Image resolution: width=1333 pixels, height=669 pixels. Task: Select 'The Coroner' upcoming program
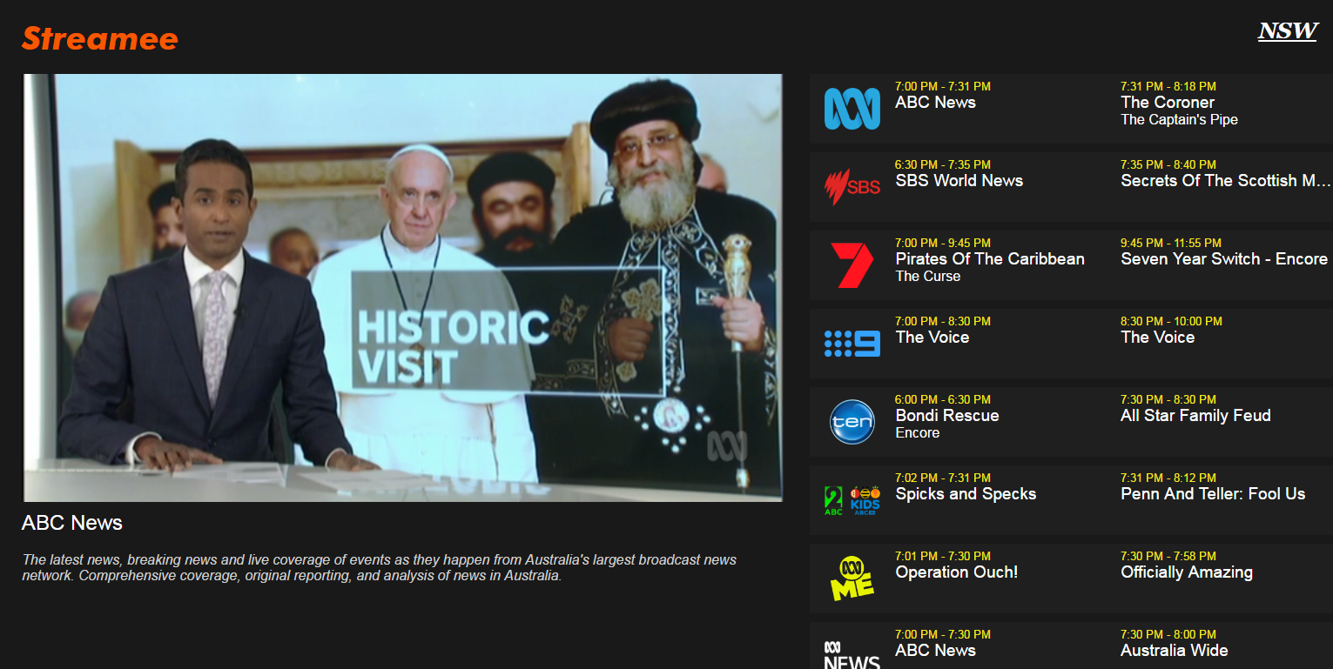[x=1168, y=103]
